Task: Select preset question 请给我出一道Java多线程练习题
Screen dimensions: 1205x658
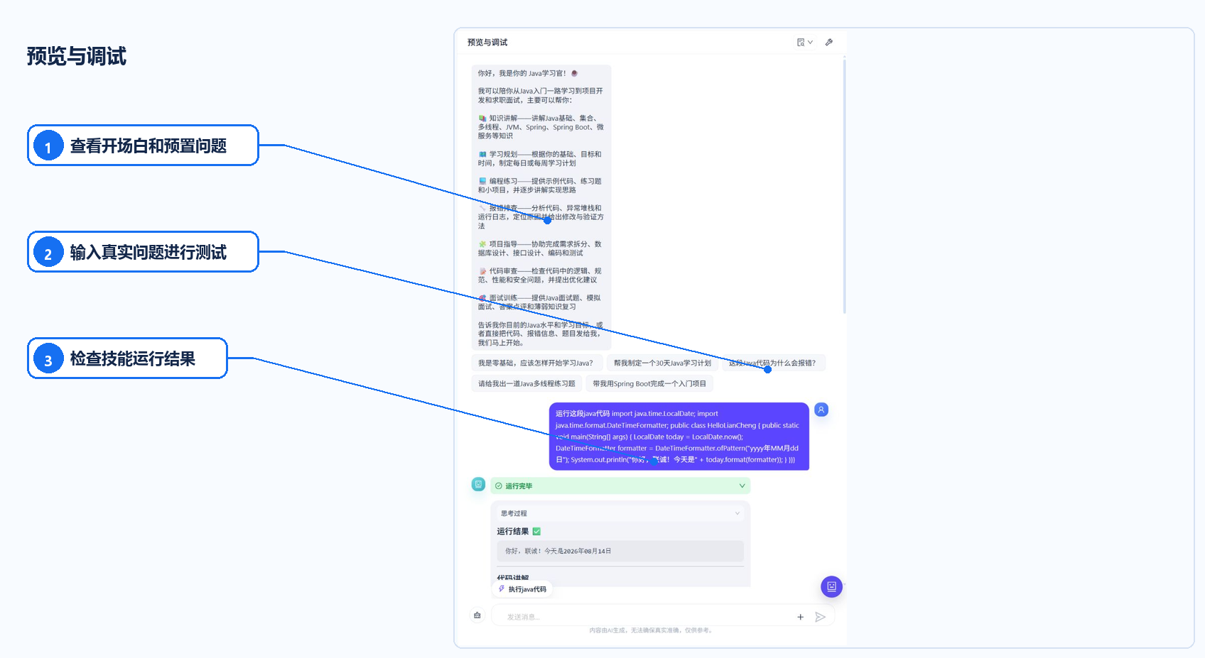Action: (526, 383)
